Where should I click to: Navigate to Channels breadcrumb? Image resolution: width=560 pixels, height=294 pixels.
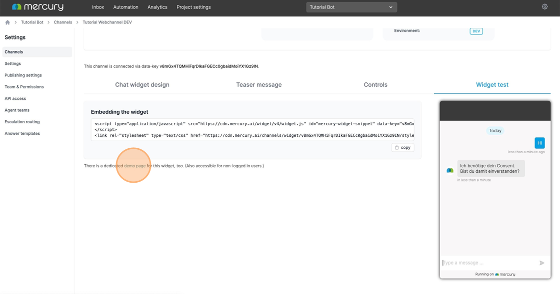click(x=63, y=22)
